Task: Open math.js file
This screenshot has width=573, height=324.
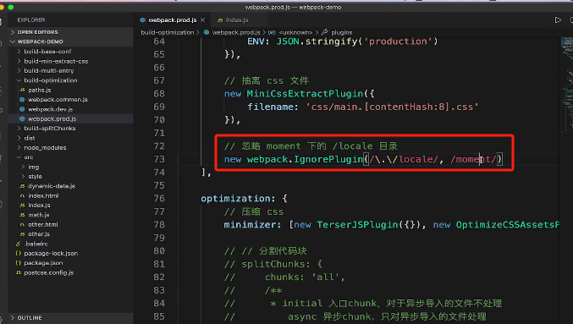Action: click(x=39, y=215)
